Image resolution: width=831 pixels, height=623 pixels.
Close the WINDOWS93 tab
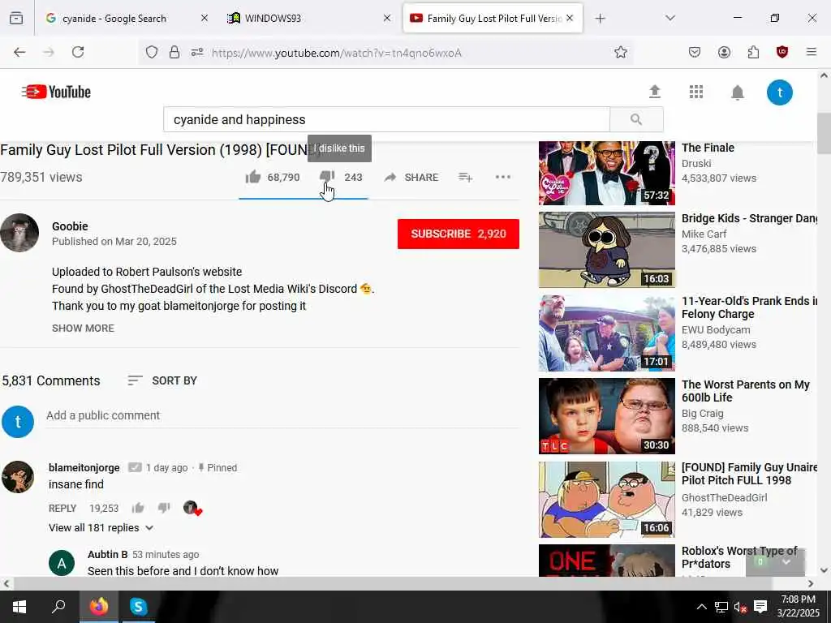click(387, 18)
